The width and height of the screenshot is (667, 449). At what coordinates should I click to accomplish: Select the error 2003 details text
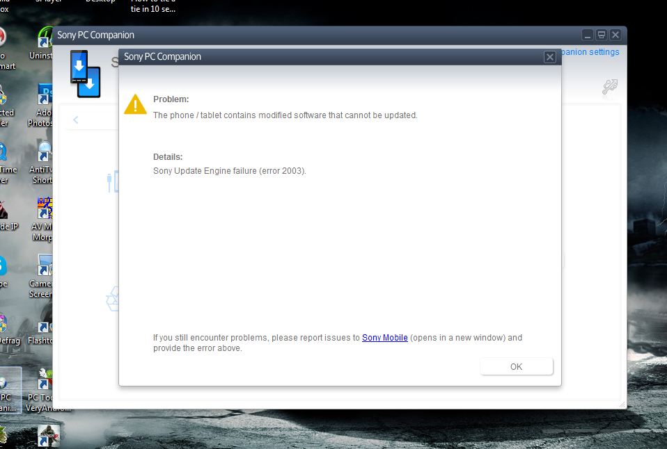click(x=230, y=171)
